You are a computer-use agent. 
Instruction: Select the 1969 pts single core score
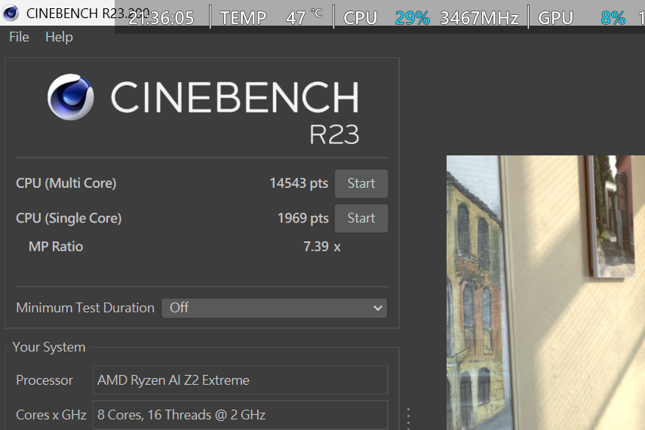click(x=303, y=218)
